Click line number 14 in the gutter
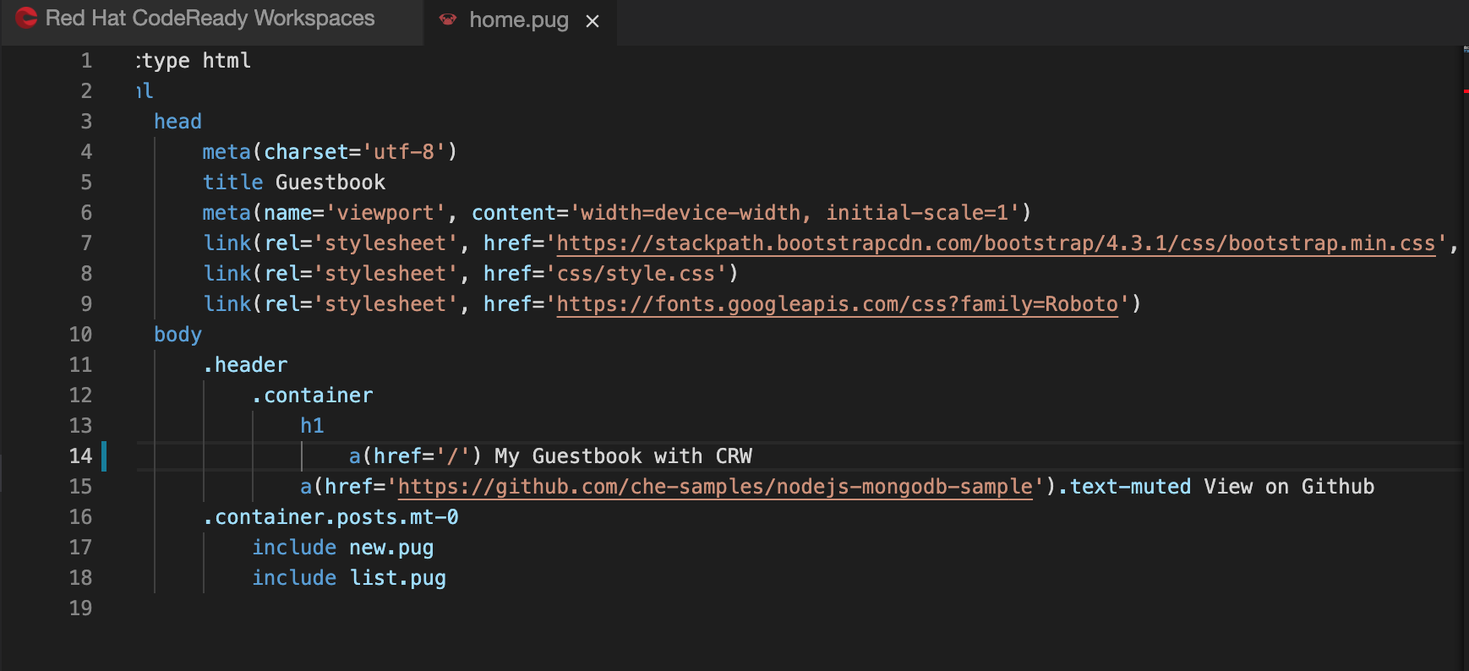 [80, 456]
